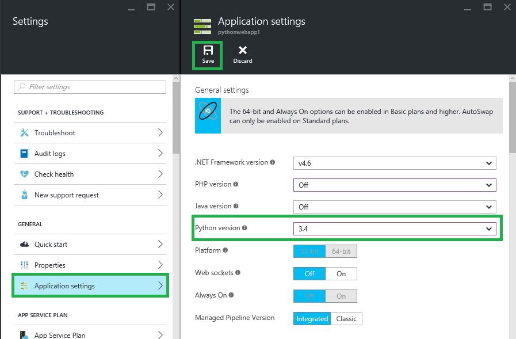Expand App Service Plan via its chevron
The image size is (516, 339).
coord(160,335)
